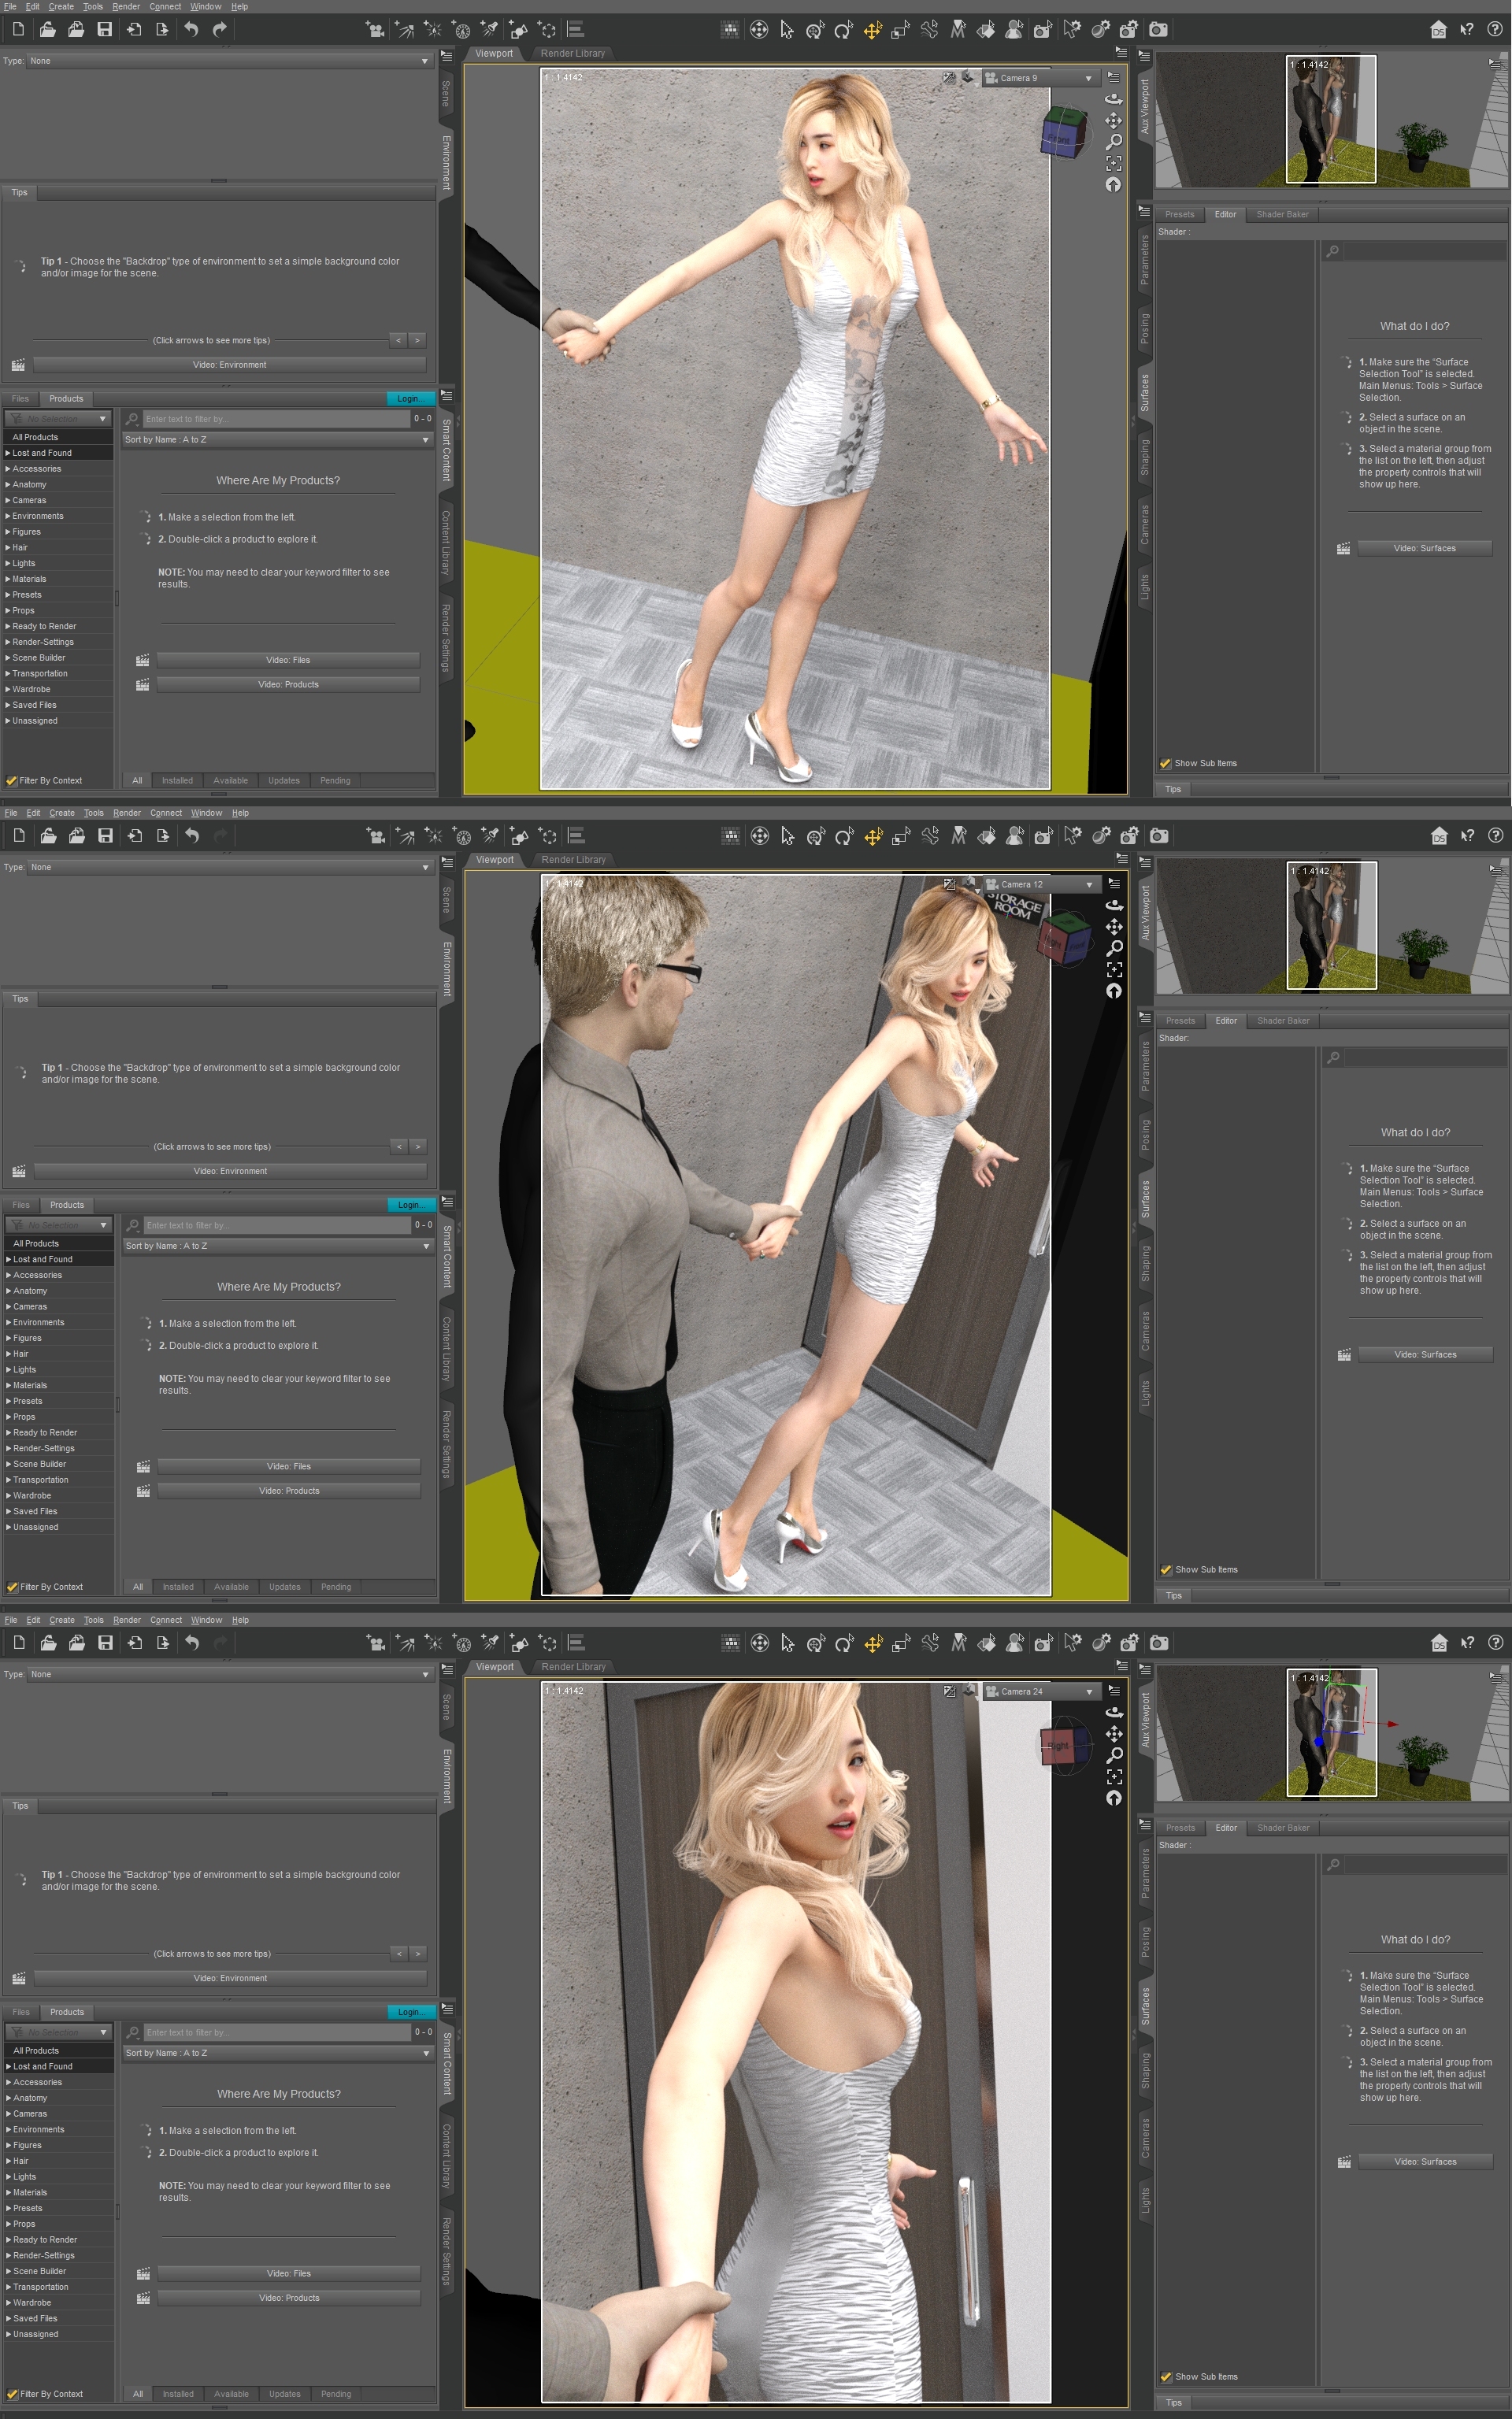Click the Save icon in the Camera 24 window toolbar
The width and height of the screenshot is (1512, 2419).
[x=105, y=1643]
